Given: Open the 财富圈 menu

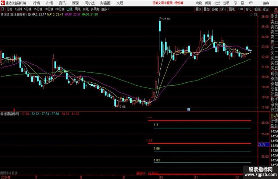Looking at the screenshot, I should (x=105, y=3).
